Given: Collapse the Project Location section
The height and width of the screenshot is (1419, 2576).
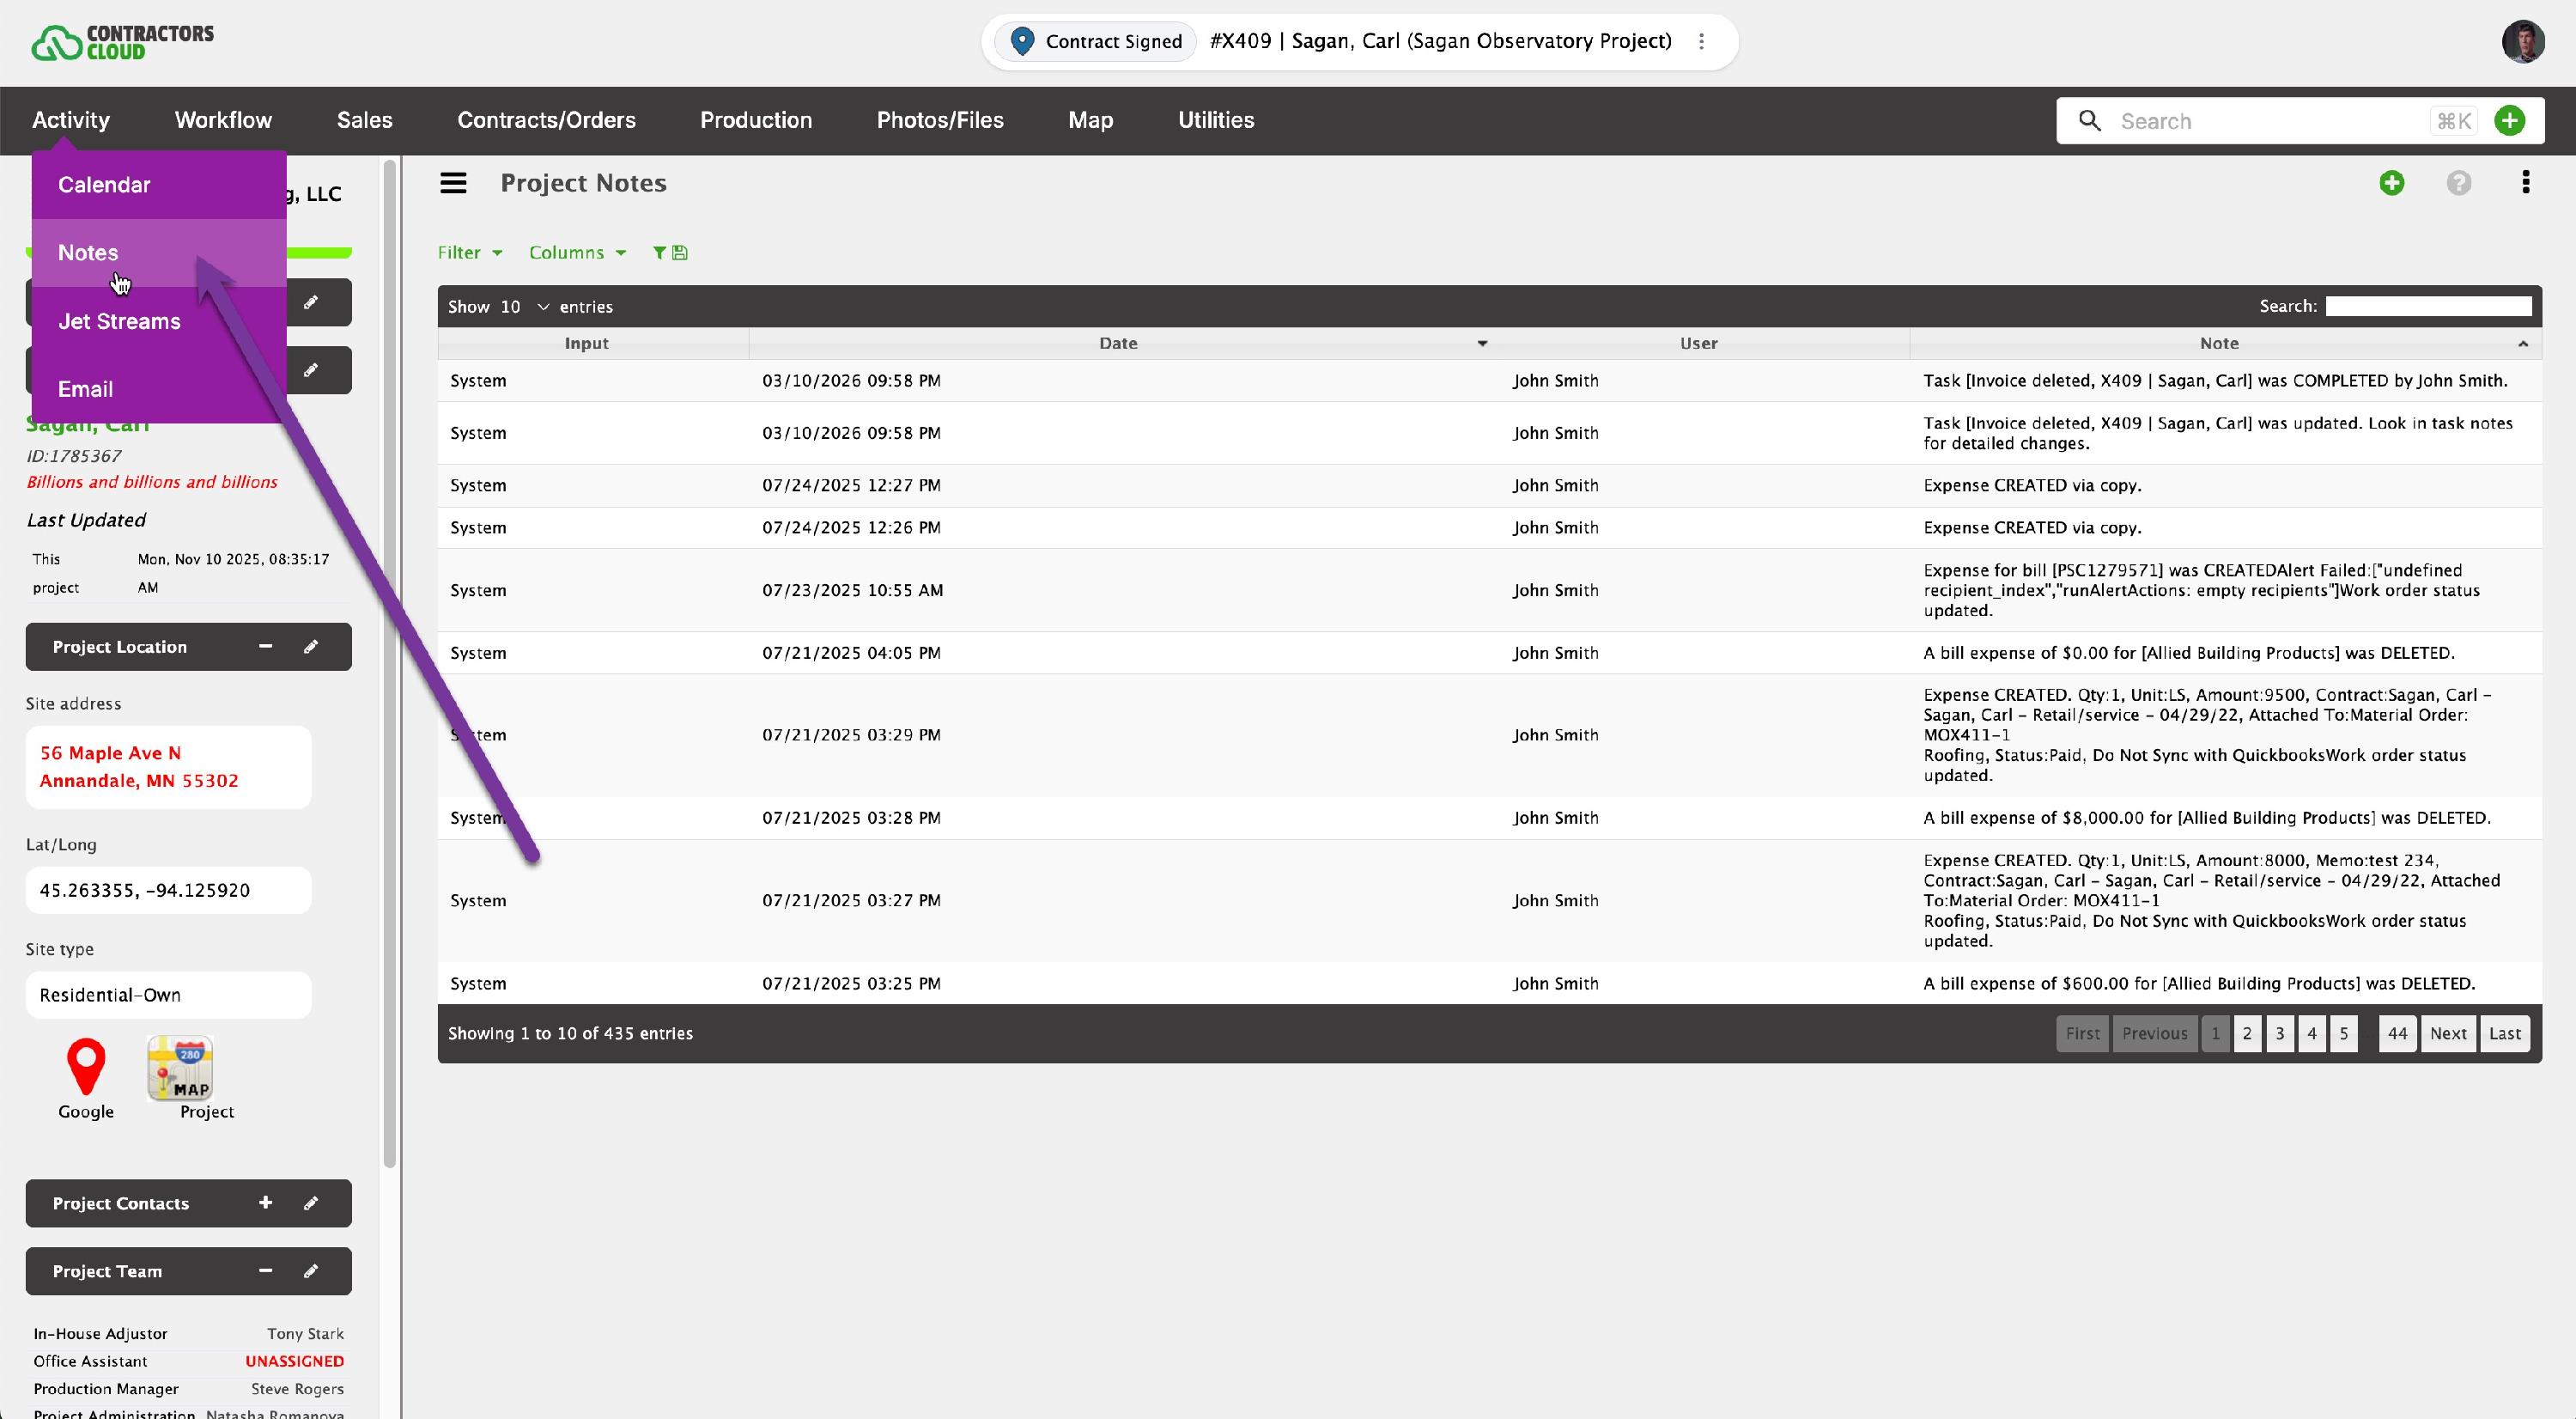Looking at the screenshot, I should (265, 647).
